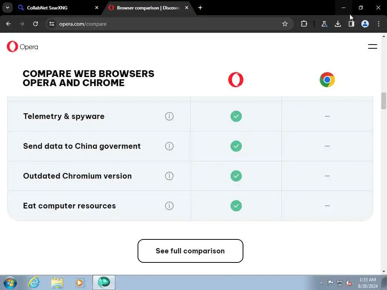
Task: Go forward in browser history
Action: point(22,24)
